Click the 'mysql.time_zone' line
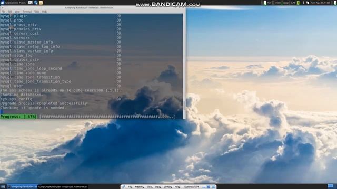Viewport: 337px width, 189px height. pos(17,64)
